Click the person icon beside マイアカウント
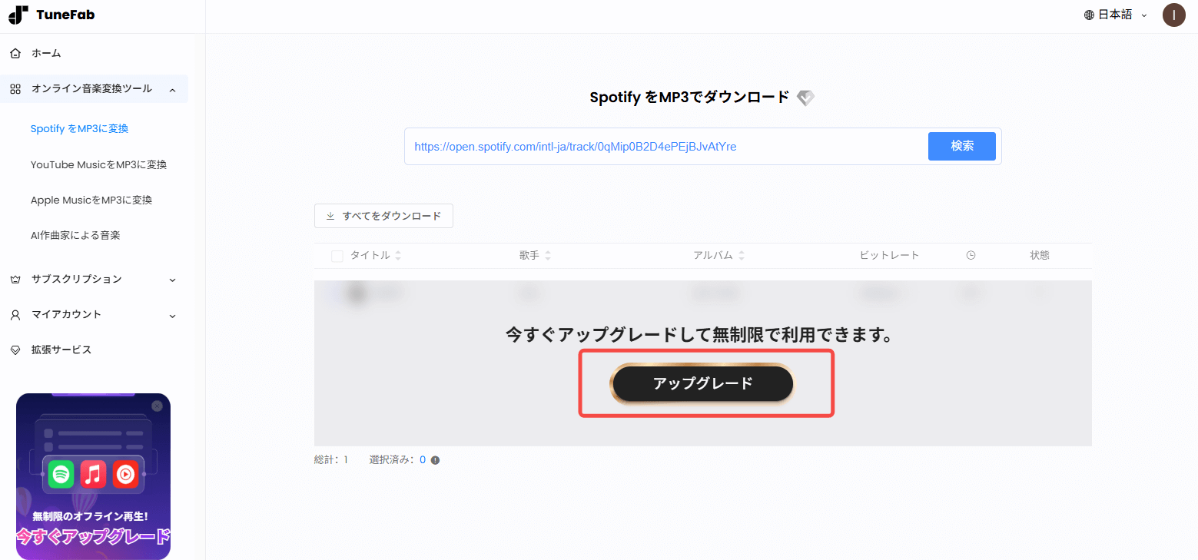Viewport: 1198px width, 560px height. pyautogui.click(x=15, y=315)
